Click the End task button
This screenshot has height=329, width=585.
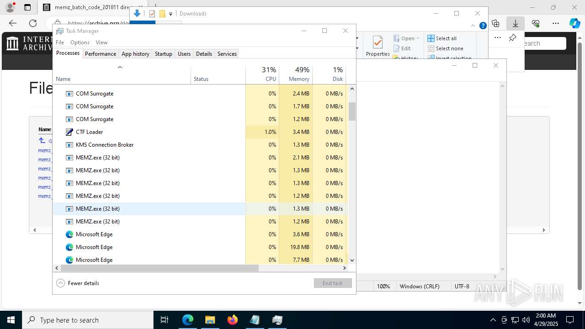coord(333,283)
